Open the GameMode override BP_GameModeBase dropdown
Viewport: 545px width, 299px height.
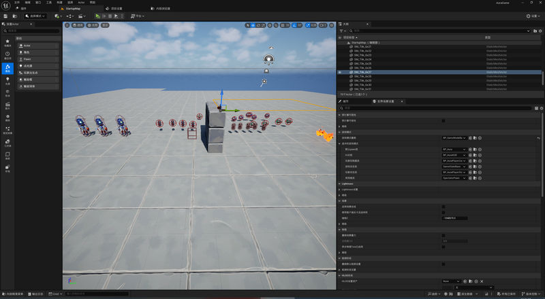pos(454,137)
